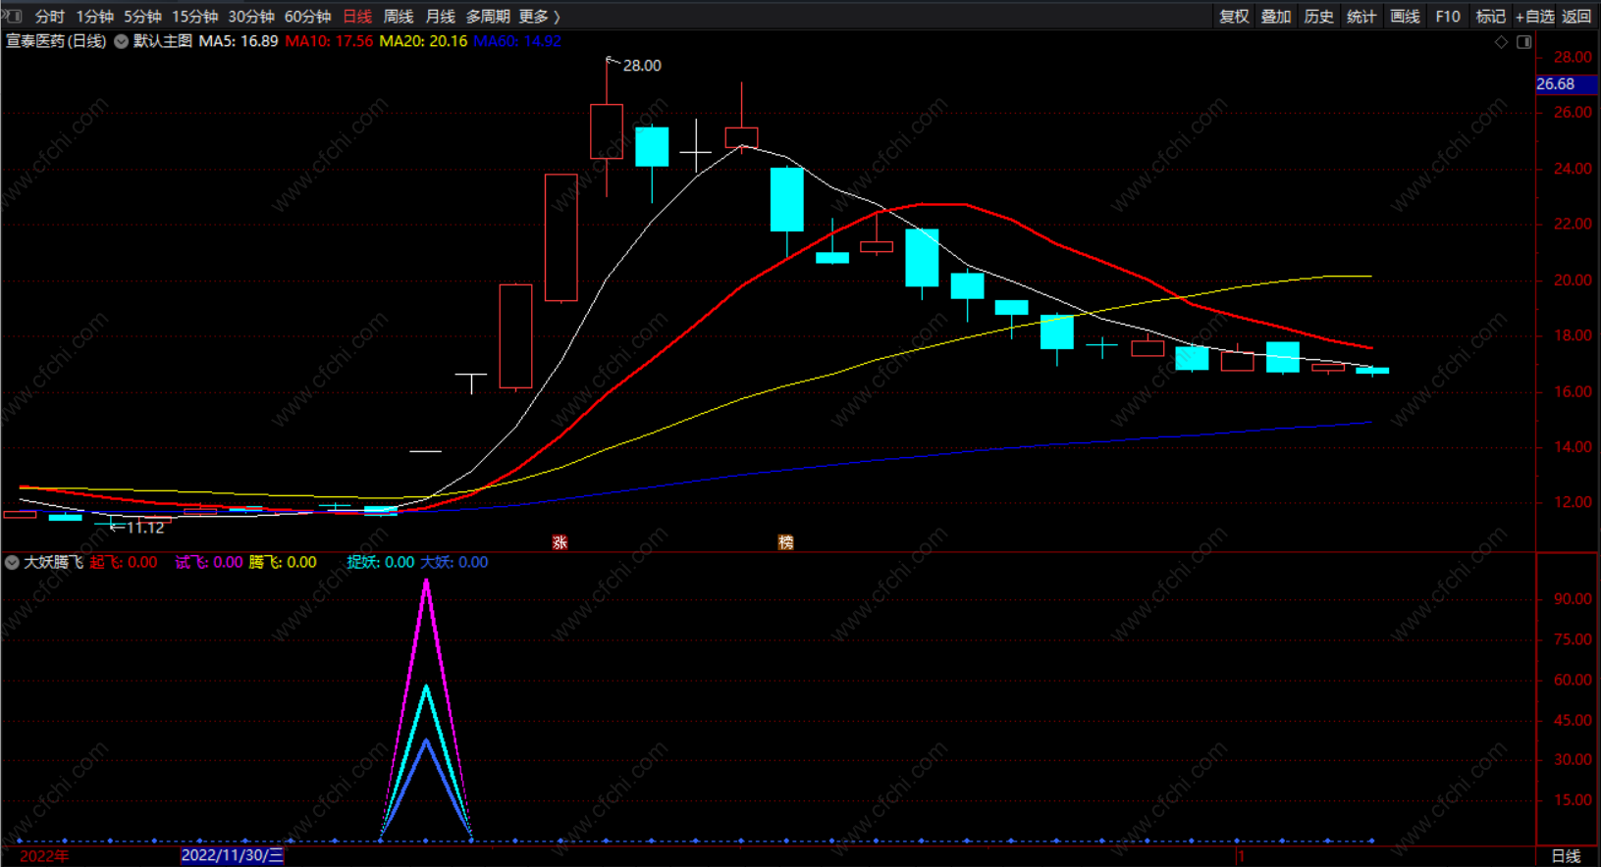Open 历史 history button
1601x867 pixels.
tap(1318, 17)
